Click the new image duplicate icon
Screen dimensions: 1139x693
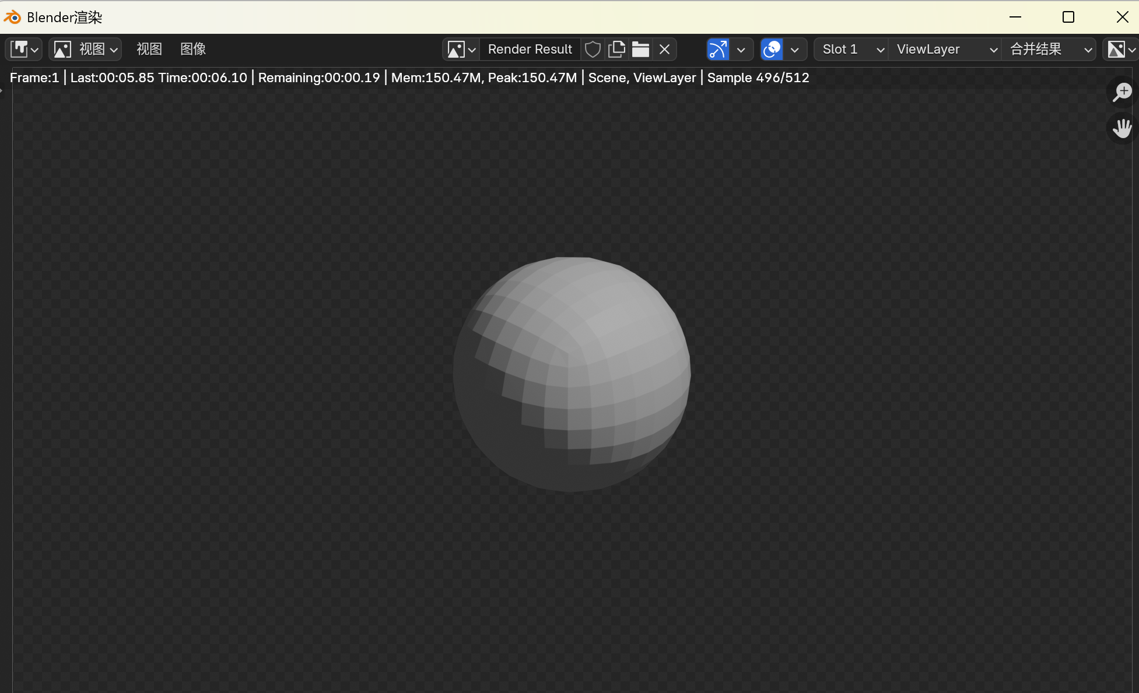(x=616, y=50)
